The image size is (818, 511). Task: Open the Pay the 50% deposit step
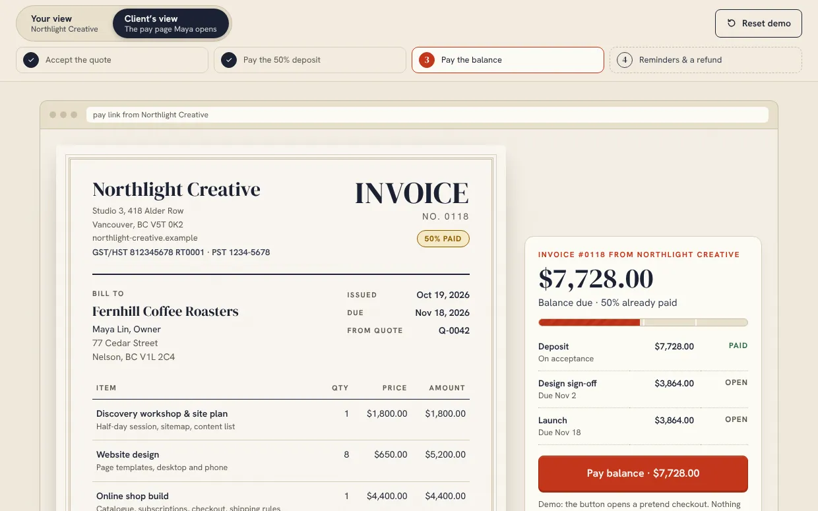point(310,60)
